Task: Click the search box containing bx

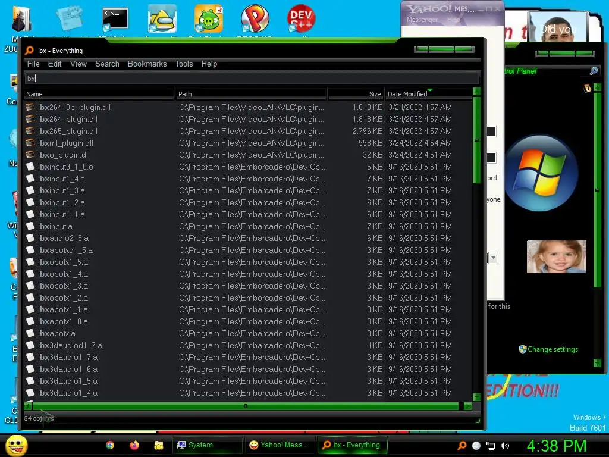Action: pos(252,78)
